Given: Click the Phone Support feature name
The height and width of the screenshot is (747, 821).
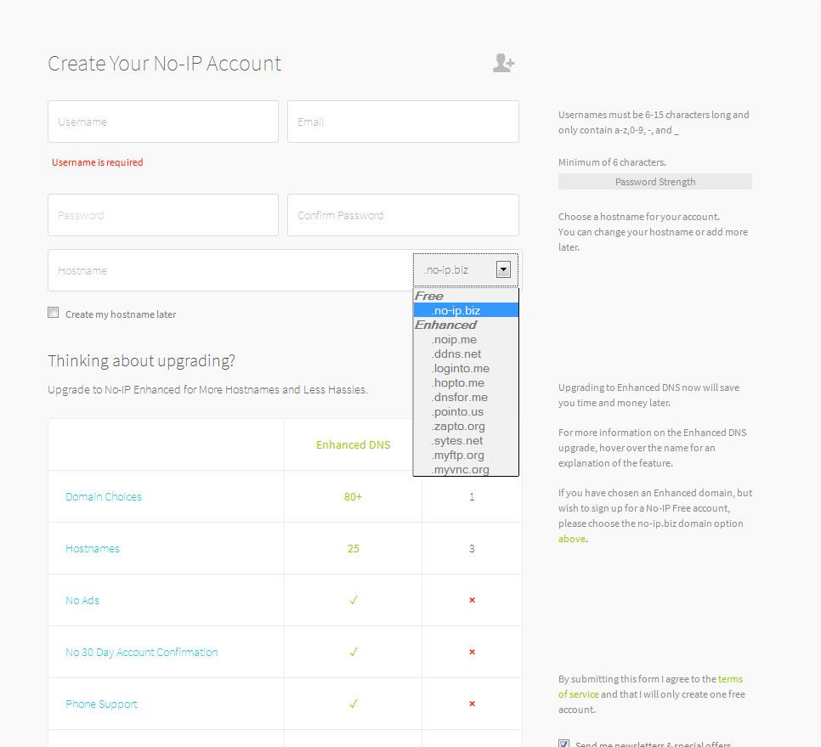Looking at the screenshot, I should 101,704.
